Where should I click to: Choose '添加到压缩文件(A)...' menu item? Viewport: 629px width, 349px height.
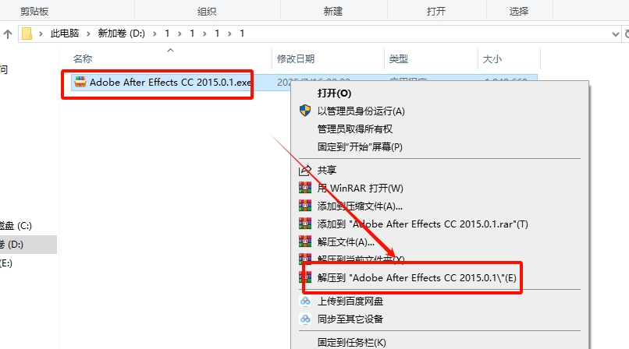point(360,206)
